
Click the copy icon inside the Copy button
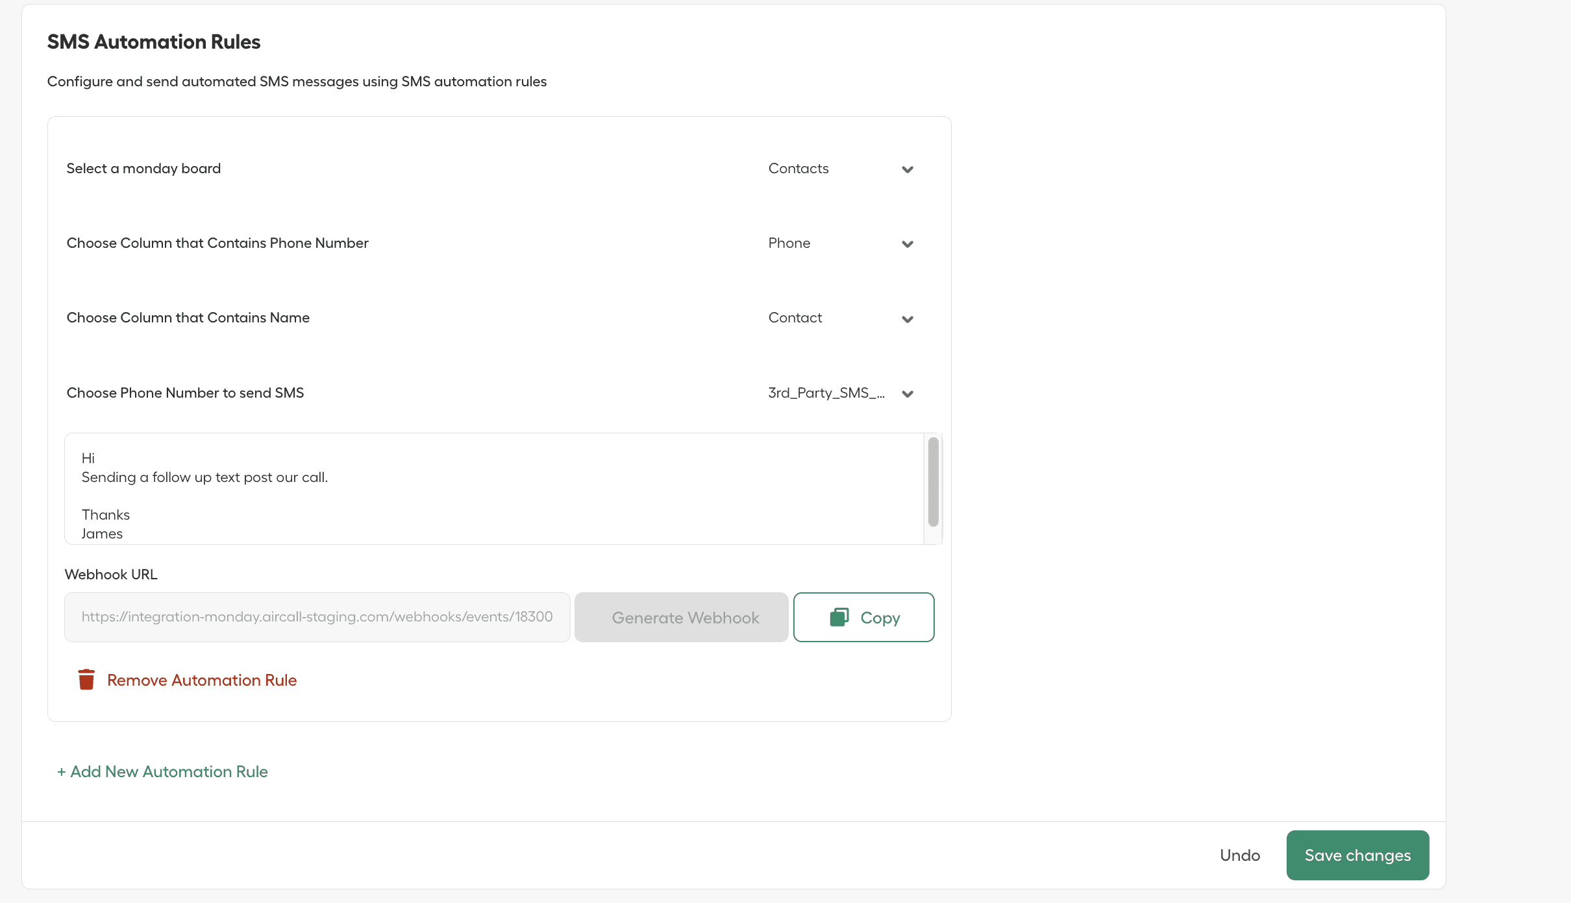[840, 617]
